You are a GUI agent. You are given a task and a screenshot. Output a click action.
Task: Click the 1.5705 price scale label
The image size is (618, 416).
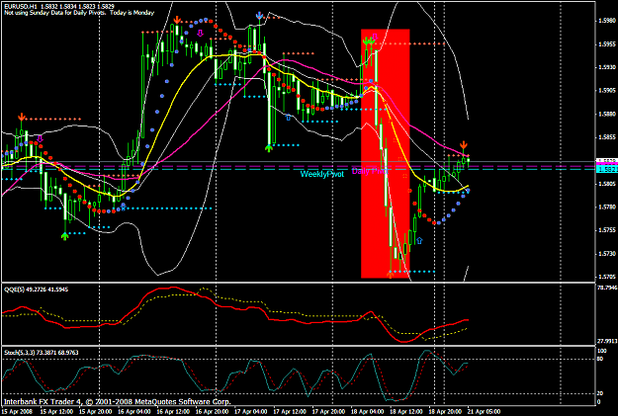(x=607, y=277)
